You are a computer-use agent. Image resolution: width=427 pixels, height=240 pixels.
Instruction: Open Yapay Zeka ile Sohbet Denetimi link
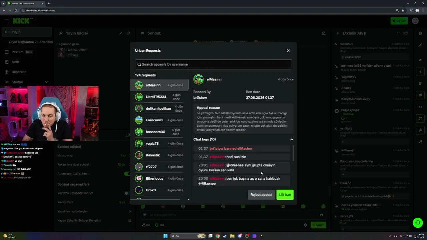coord(94,220)
